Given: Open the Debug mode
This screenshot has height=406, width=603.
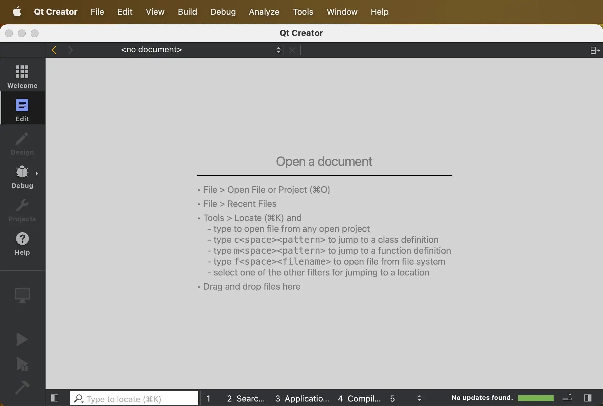Looking at the screenshot, I should [x=22, y=176].
